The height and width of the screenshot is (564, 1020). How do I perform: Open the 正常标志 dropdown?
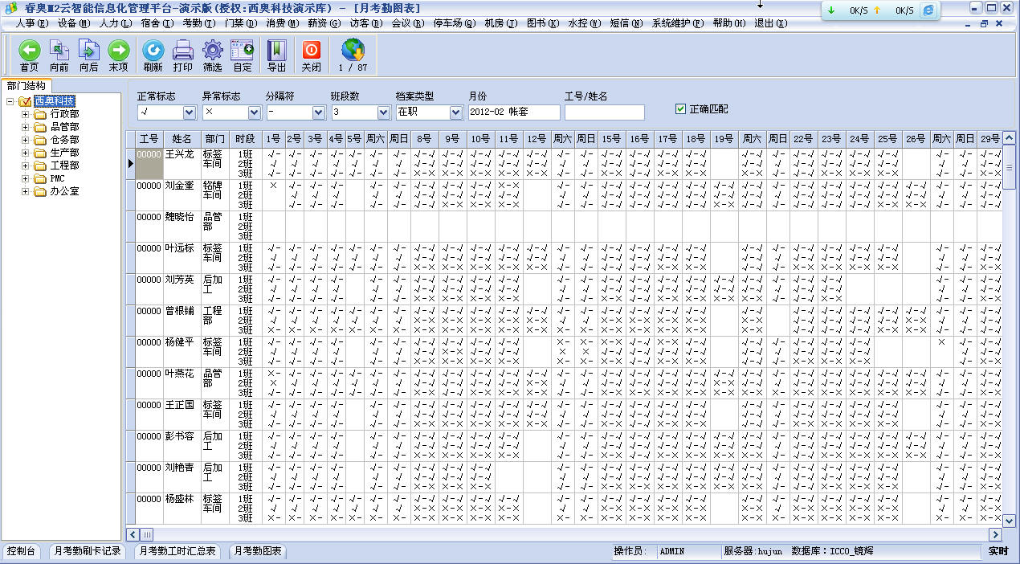[190, 112]
